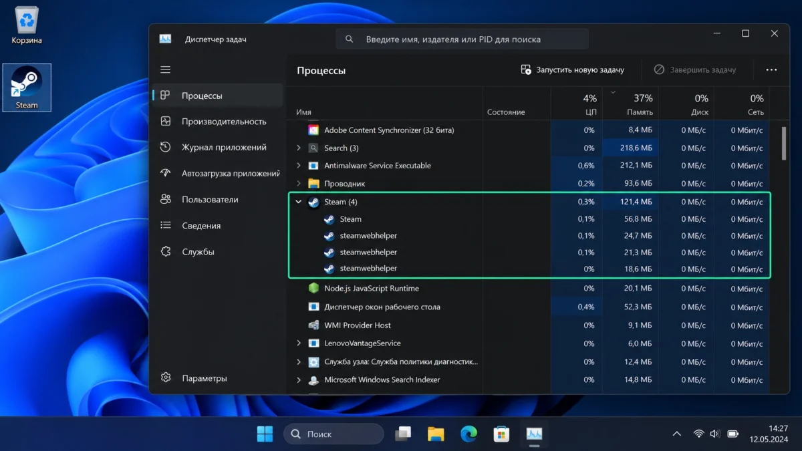Viewport: 802px width, 451px height.
Task: Select the steamwebhelper row using 24,7 МБ
Action: point(529,236)
